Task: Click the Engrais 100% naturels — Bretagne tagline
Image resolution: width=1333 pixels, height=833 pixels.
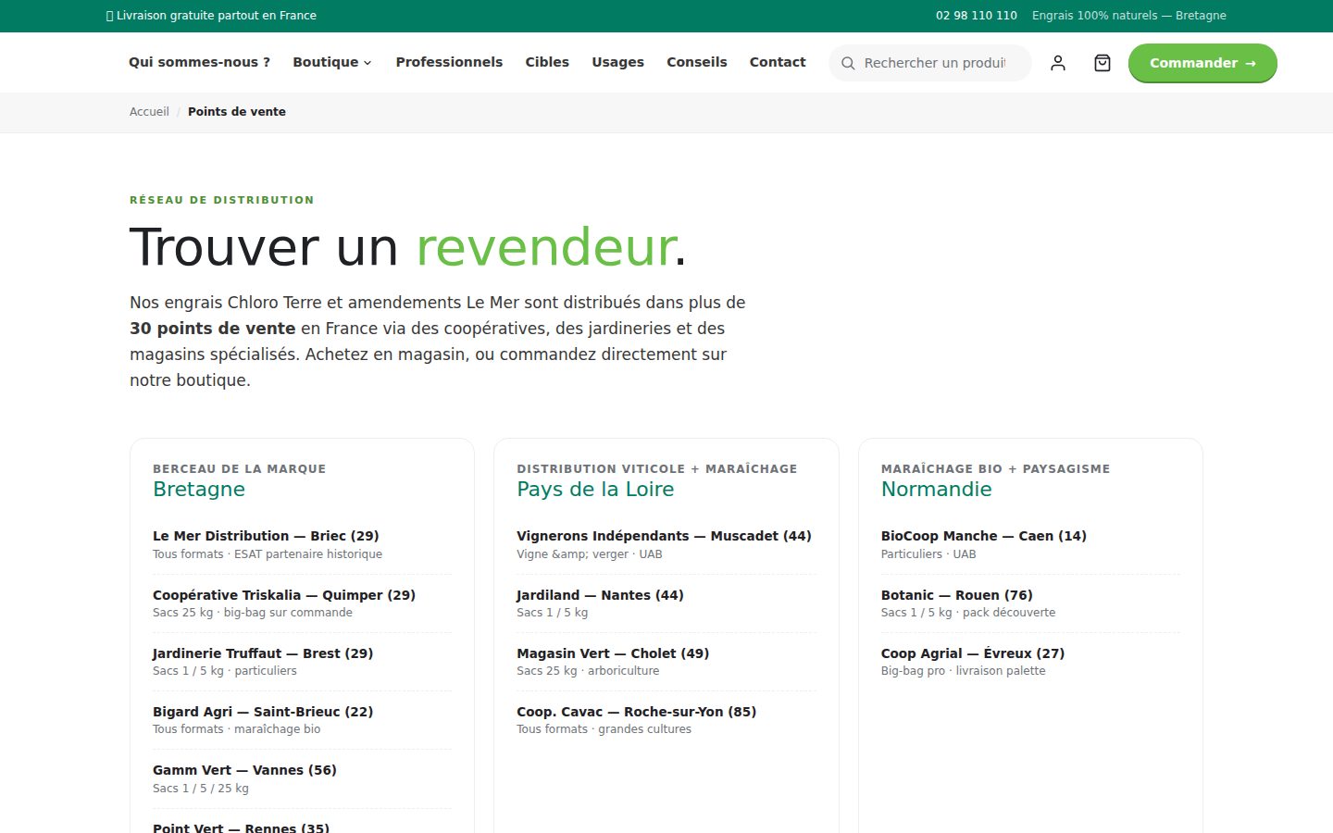Action: [1129, 16]
